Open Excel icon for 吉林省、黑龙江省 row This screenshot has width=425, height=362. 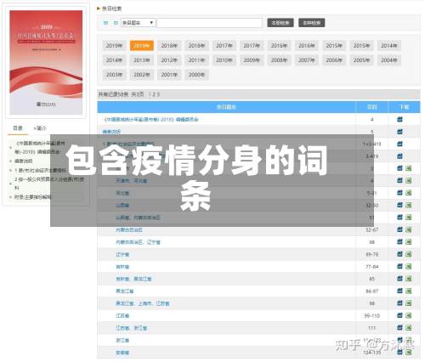click(x=408, y=279)
